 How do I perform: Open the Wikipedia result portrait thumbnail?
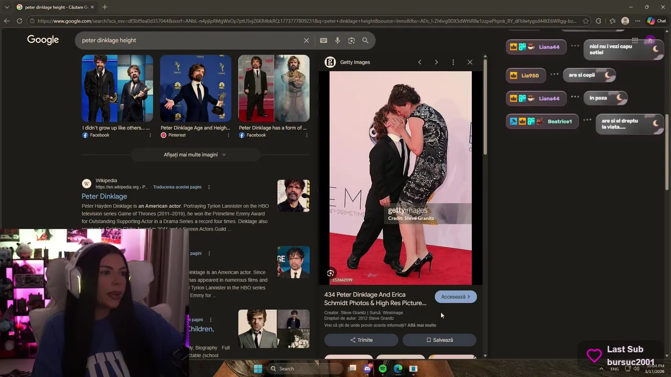[294, 196]
